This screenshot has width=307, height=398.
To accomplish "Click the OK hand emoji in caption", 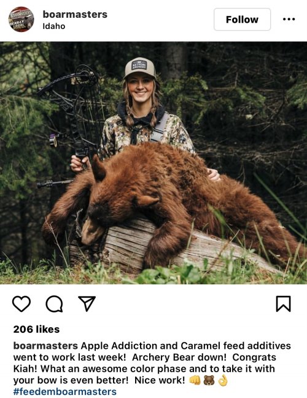I will pos(222,380).
